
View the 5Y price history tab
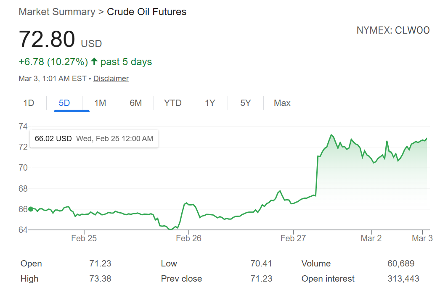tap(245, 103)
